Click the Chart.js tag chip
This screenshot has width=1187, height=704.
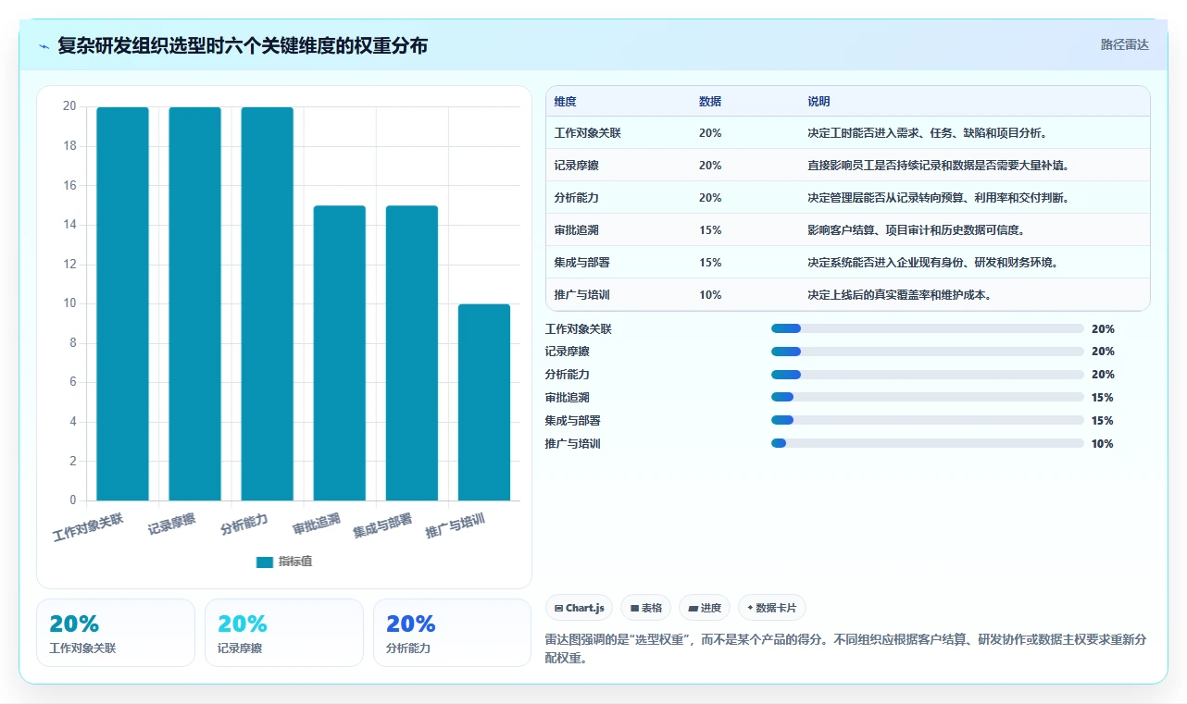point(580,608)
